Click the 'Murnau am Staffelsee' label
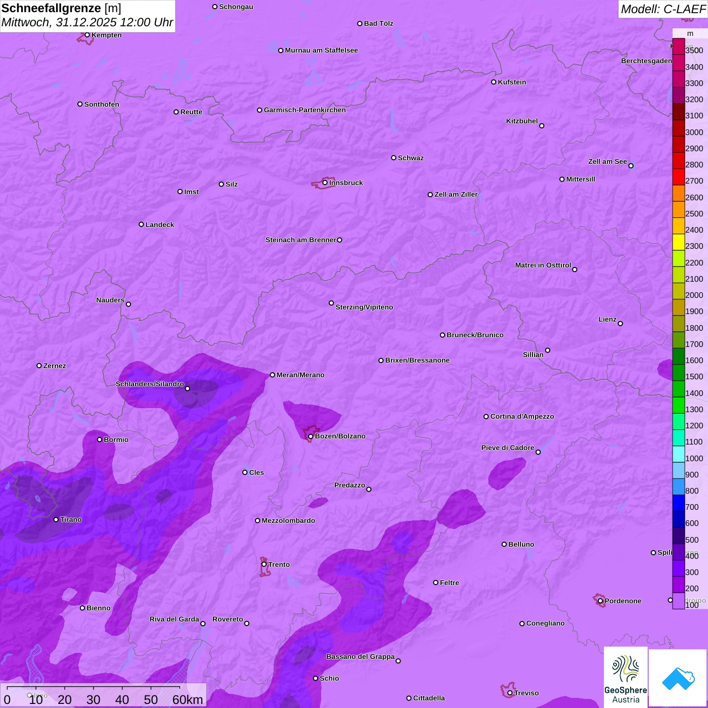This screenshot has height=708, width=708. [x=321, y=50]
